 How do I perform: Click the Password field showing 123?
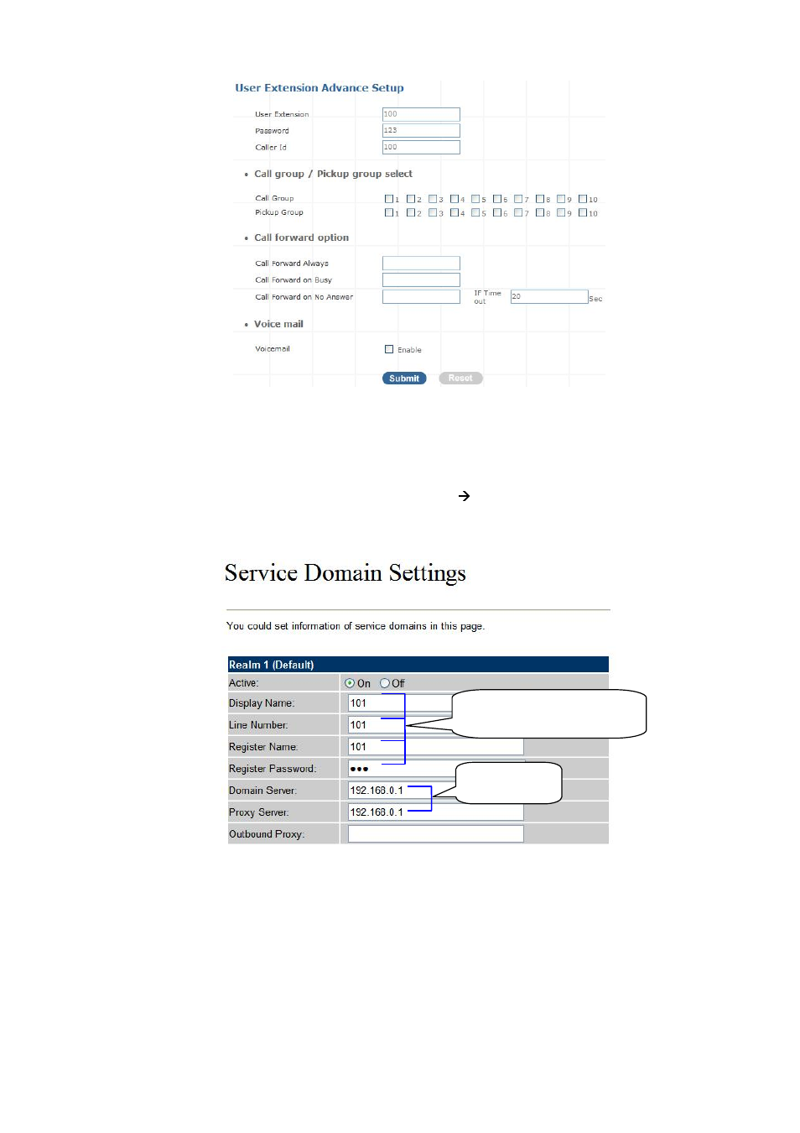pos(420,130)
